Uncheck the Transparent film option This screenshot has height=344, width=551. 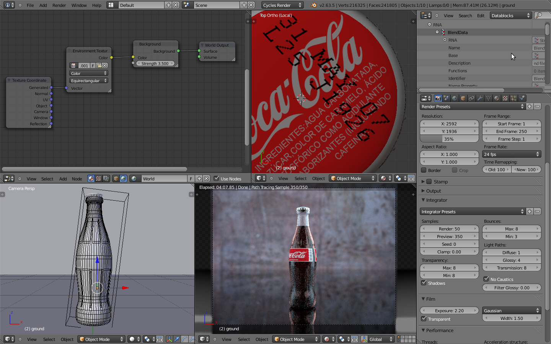point(424,319)
